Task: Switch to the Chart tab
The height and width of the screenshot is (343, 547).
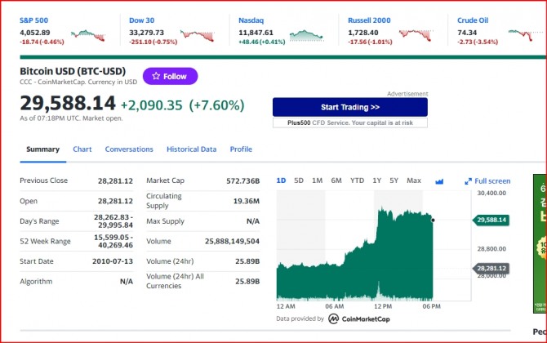Action: (82, 149)
